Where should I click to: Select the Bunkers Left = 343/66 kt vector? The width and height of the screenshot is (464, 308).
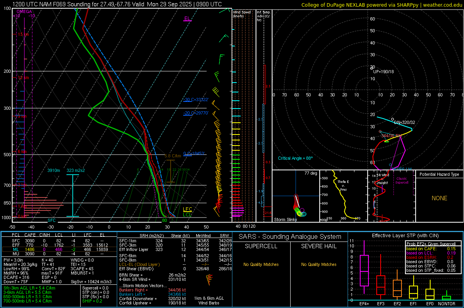[x=153, y=294]
